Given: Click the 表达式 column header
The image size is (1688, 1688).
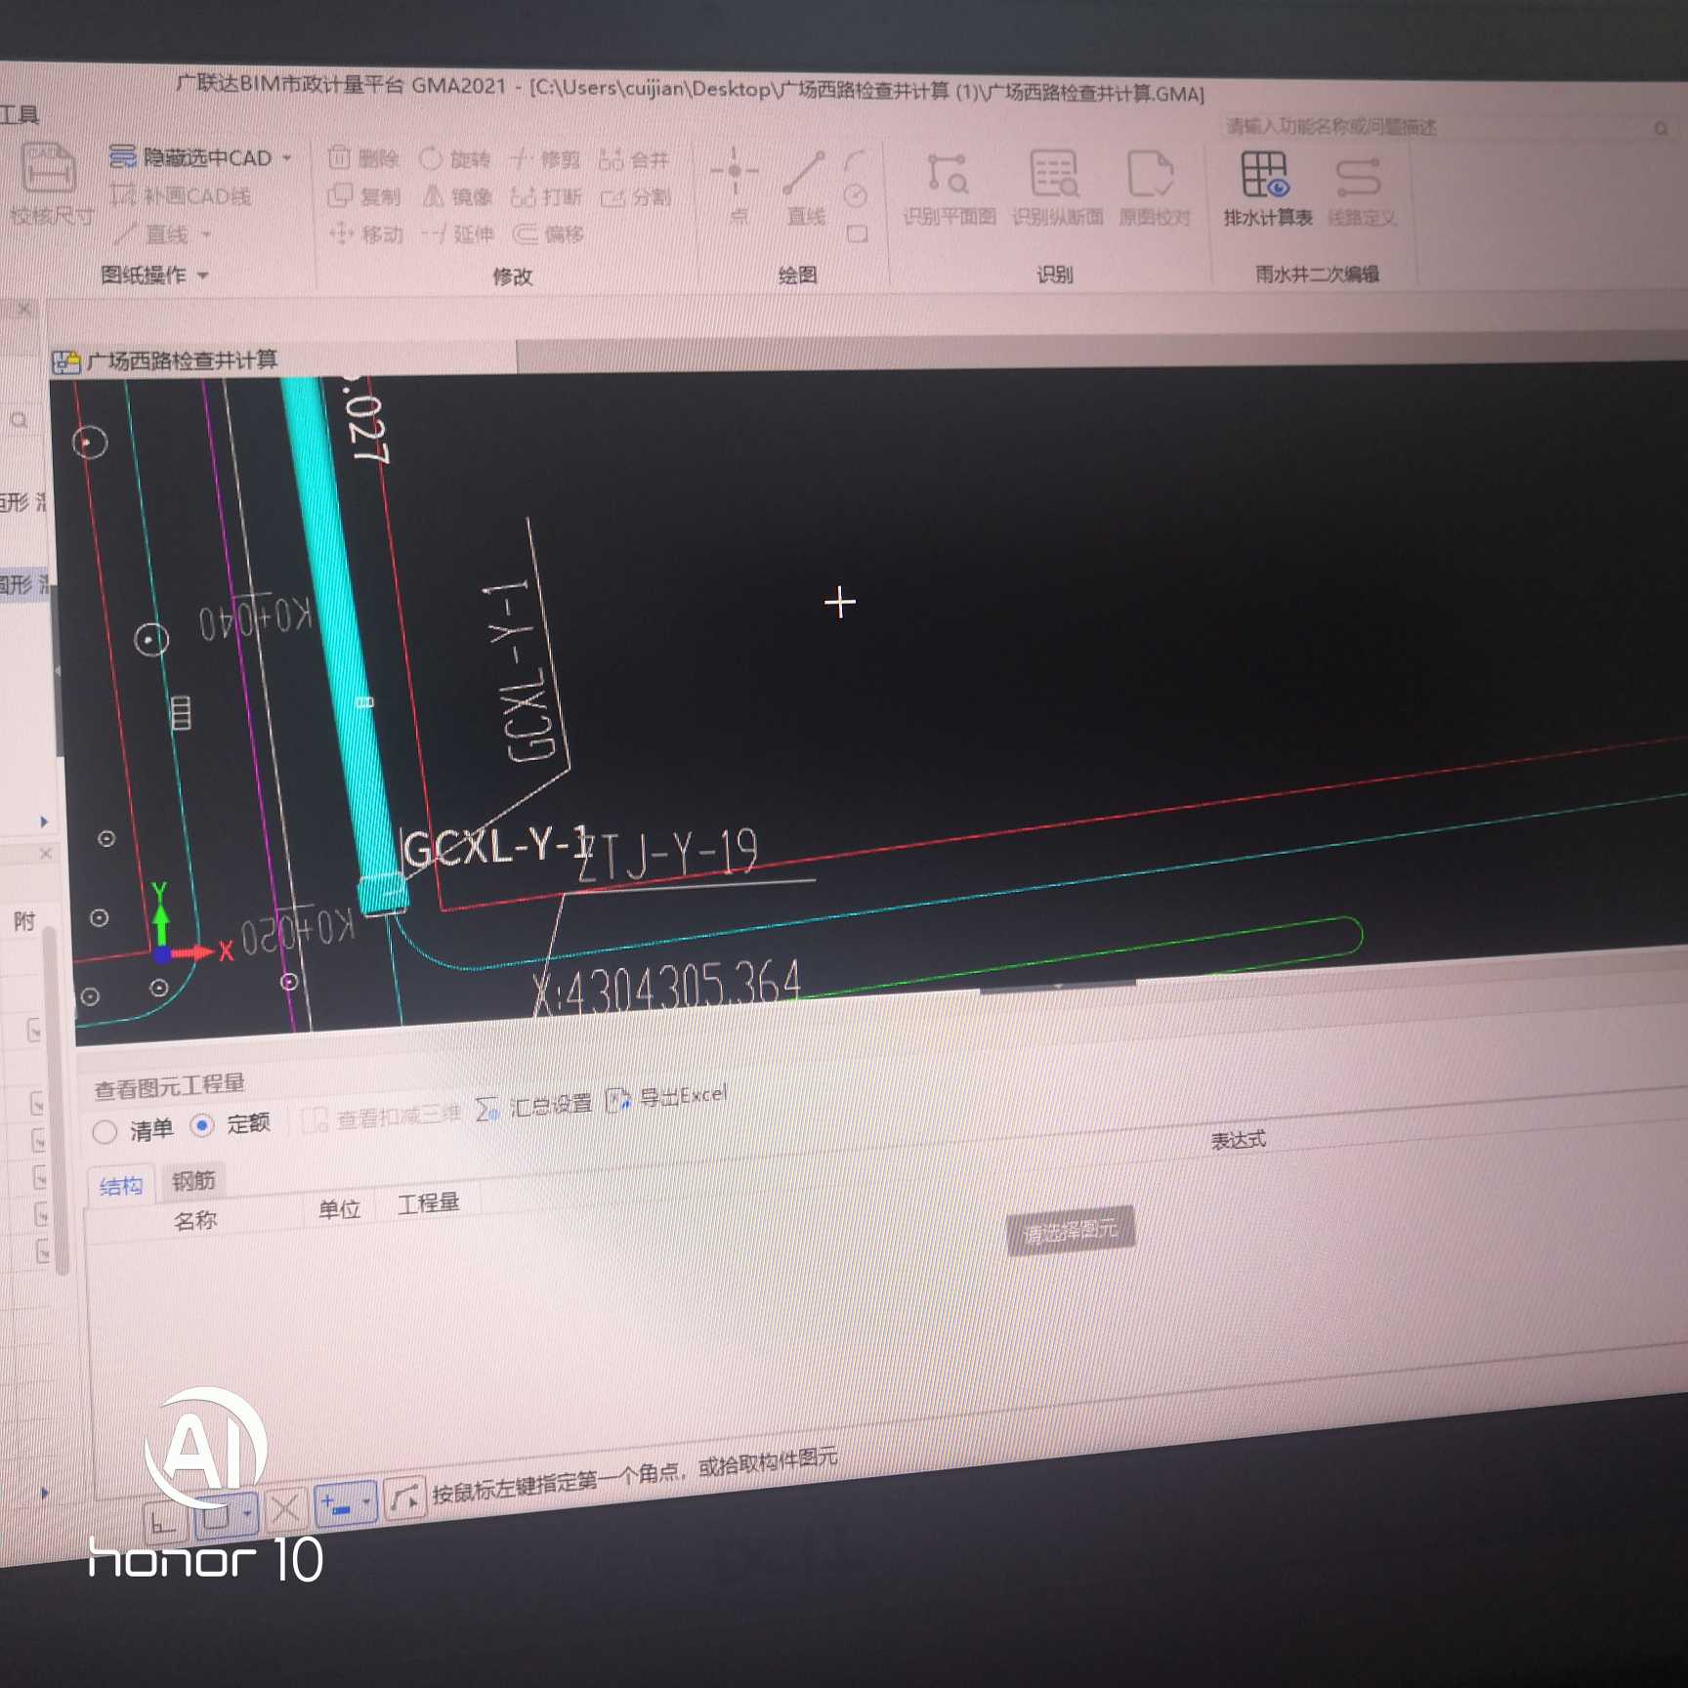Looking at the screenshot, I should (1238, 1140).
